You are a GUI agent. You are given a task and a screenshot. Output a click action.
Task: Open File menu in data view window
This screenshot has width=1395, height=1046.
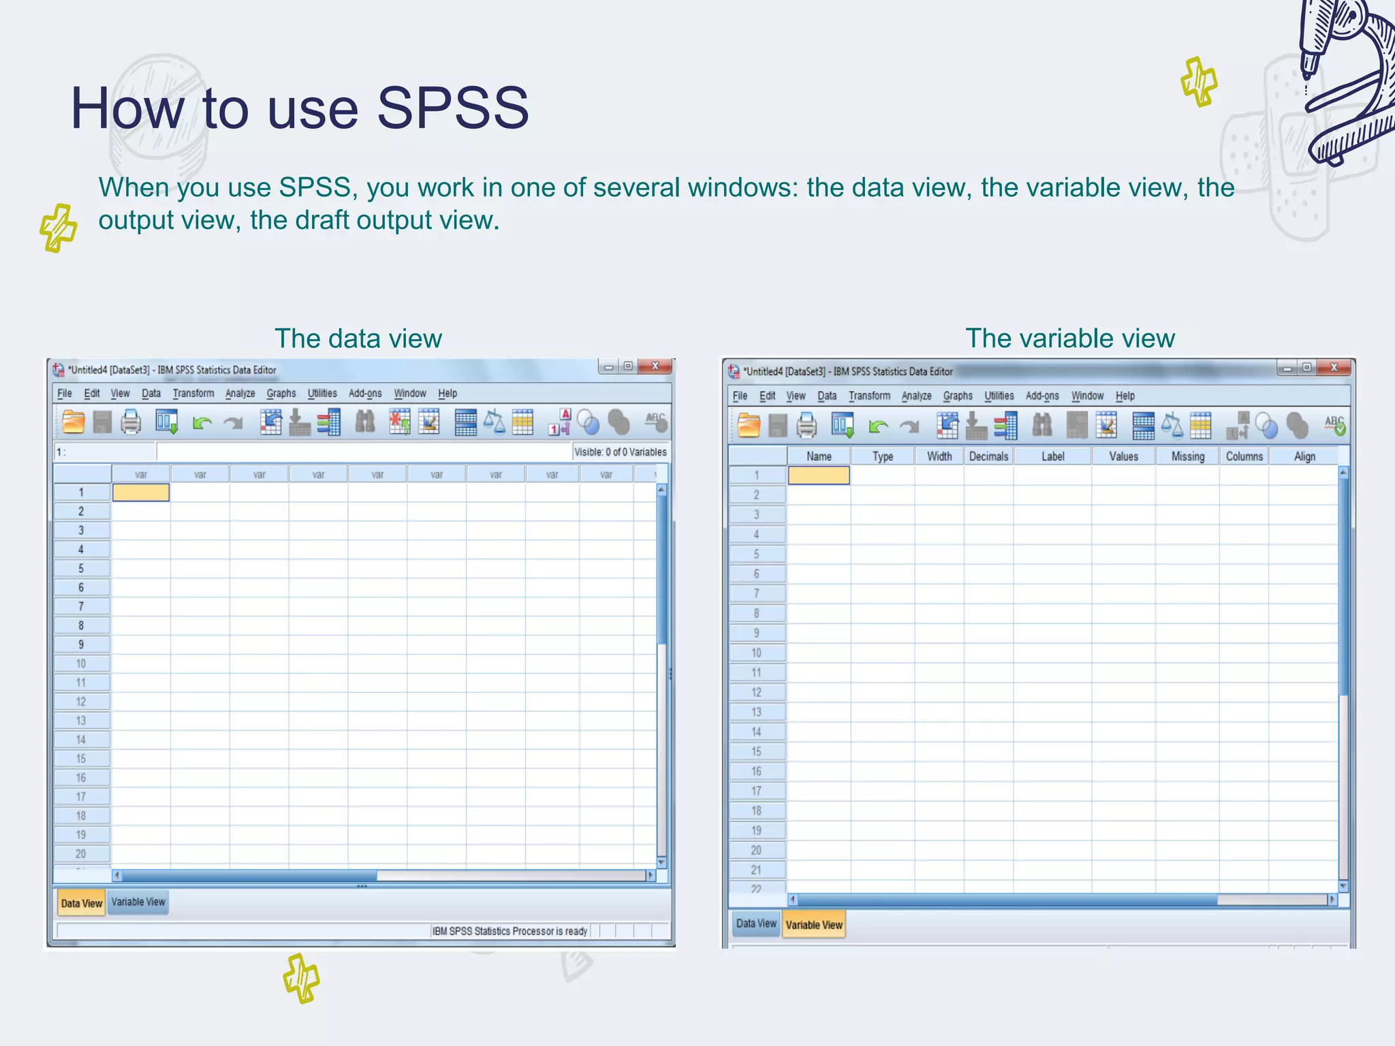65,394
